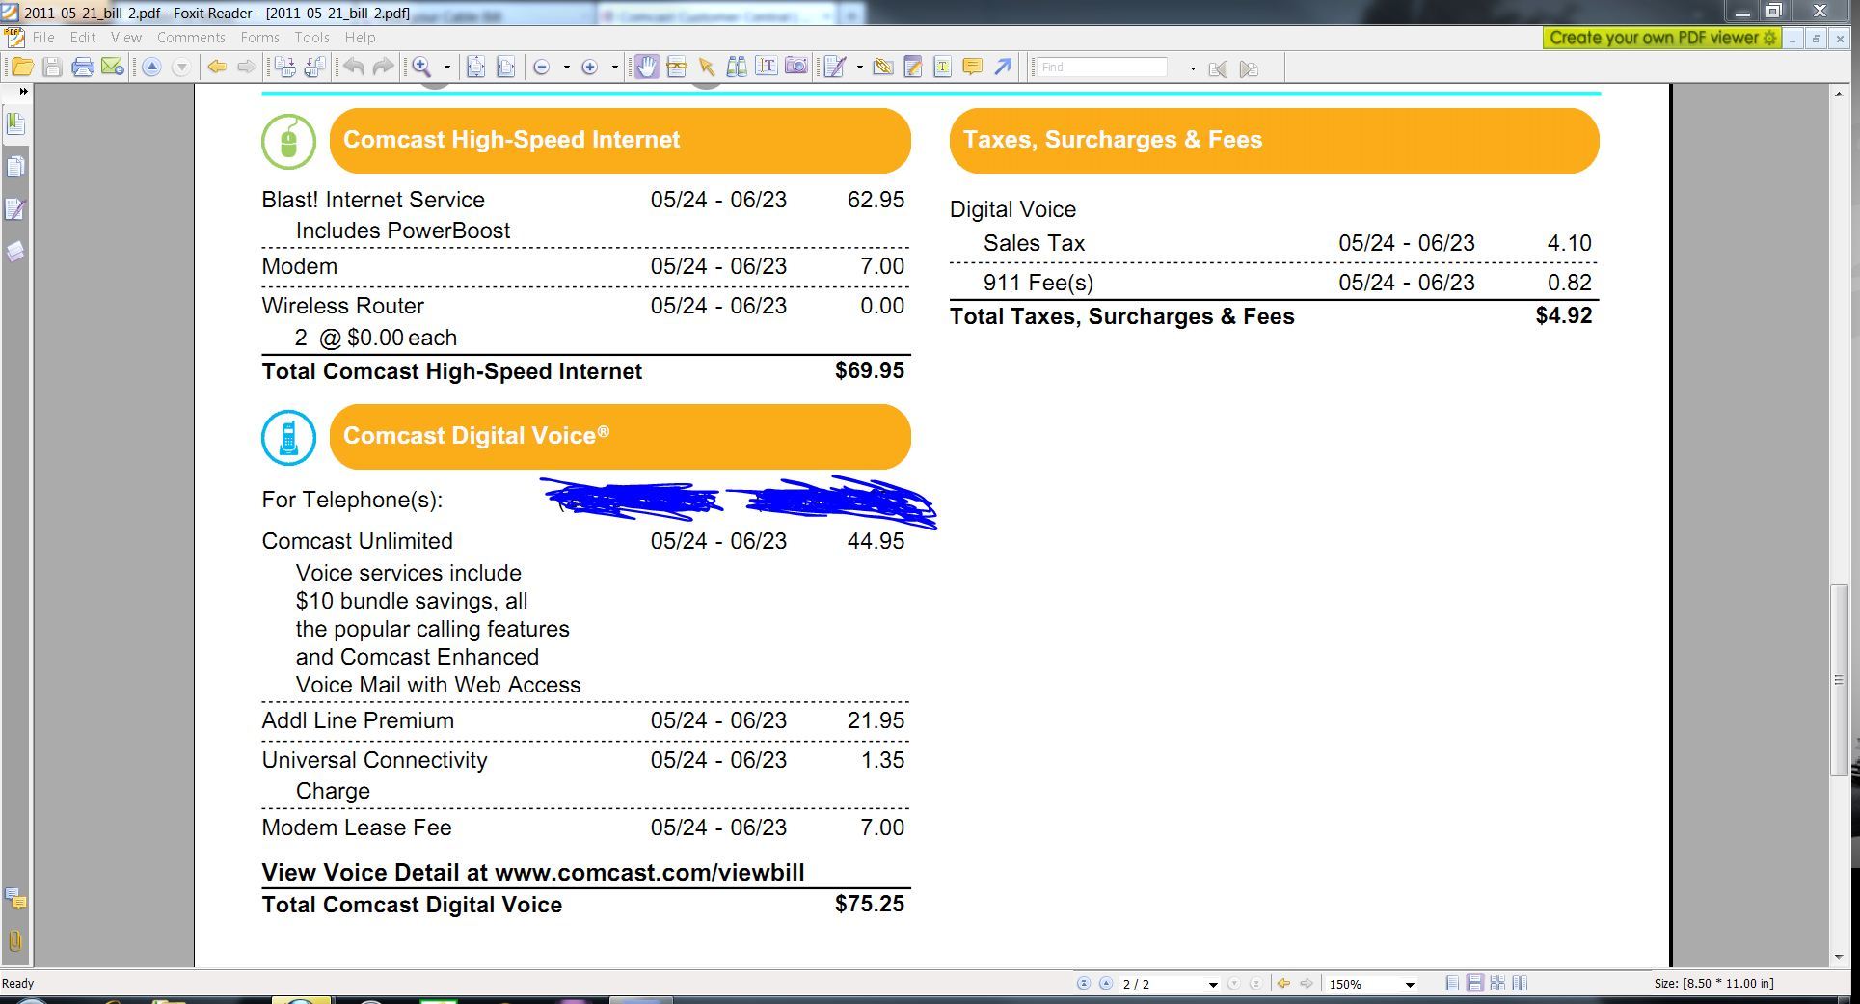1860x1004 pixels.
Task: Click Find Next button next to search box
Action: click(x=1249, y=68)
